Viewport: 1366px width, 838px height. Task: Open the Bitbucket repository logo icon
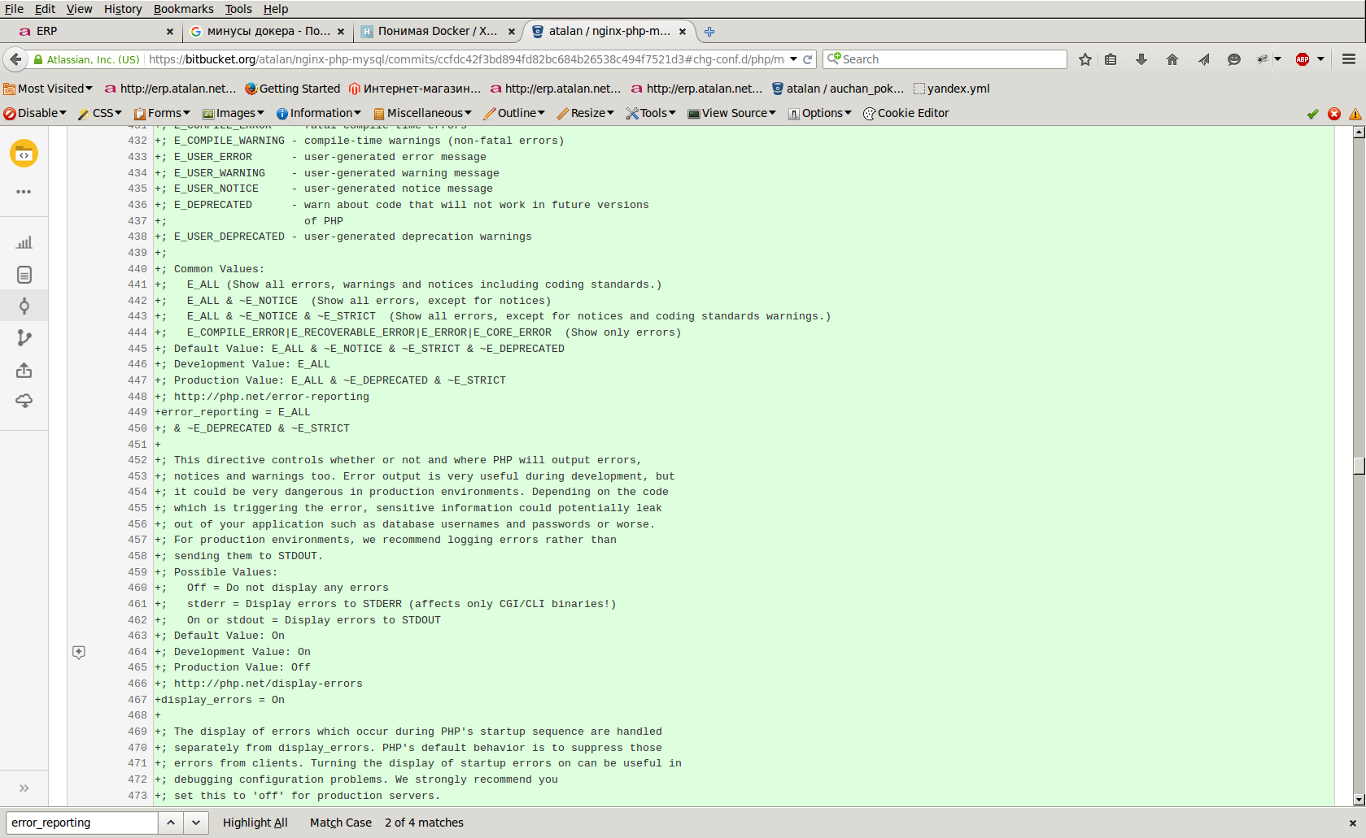[24, 154]
